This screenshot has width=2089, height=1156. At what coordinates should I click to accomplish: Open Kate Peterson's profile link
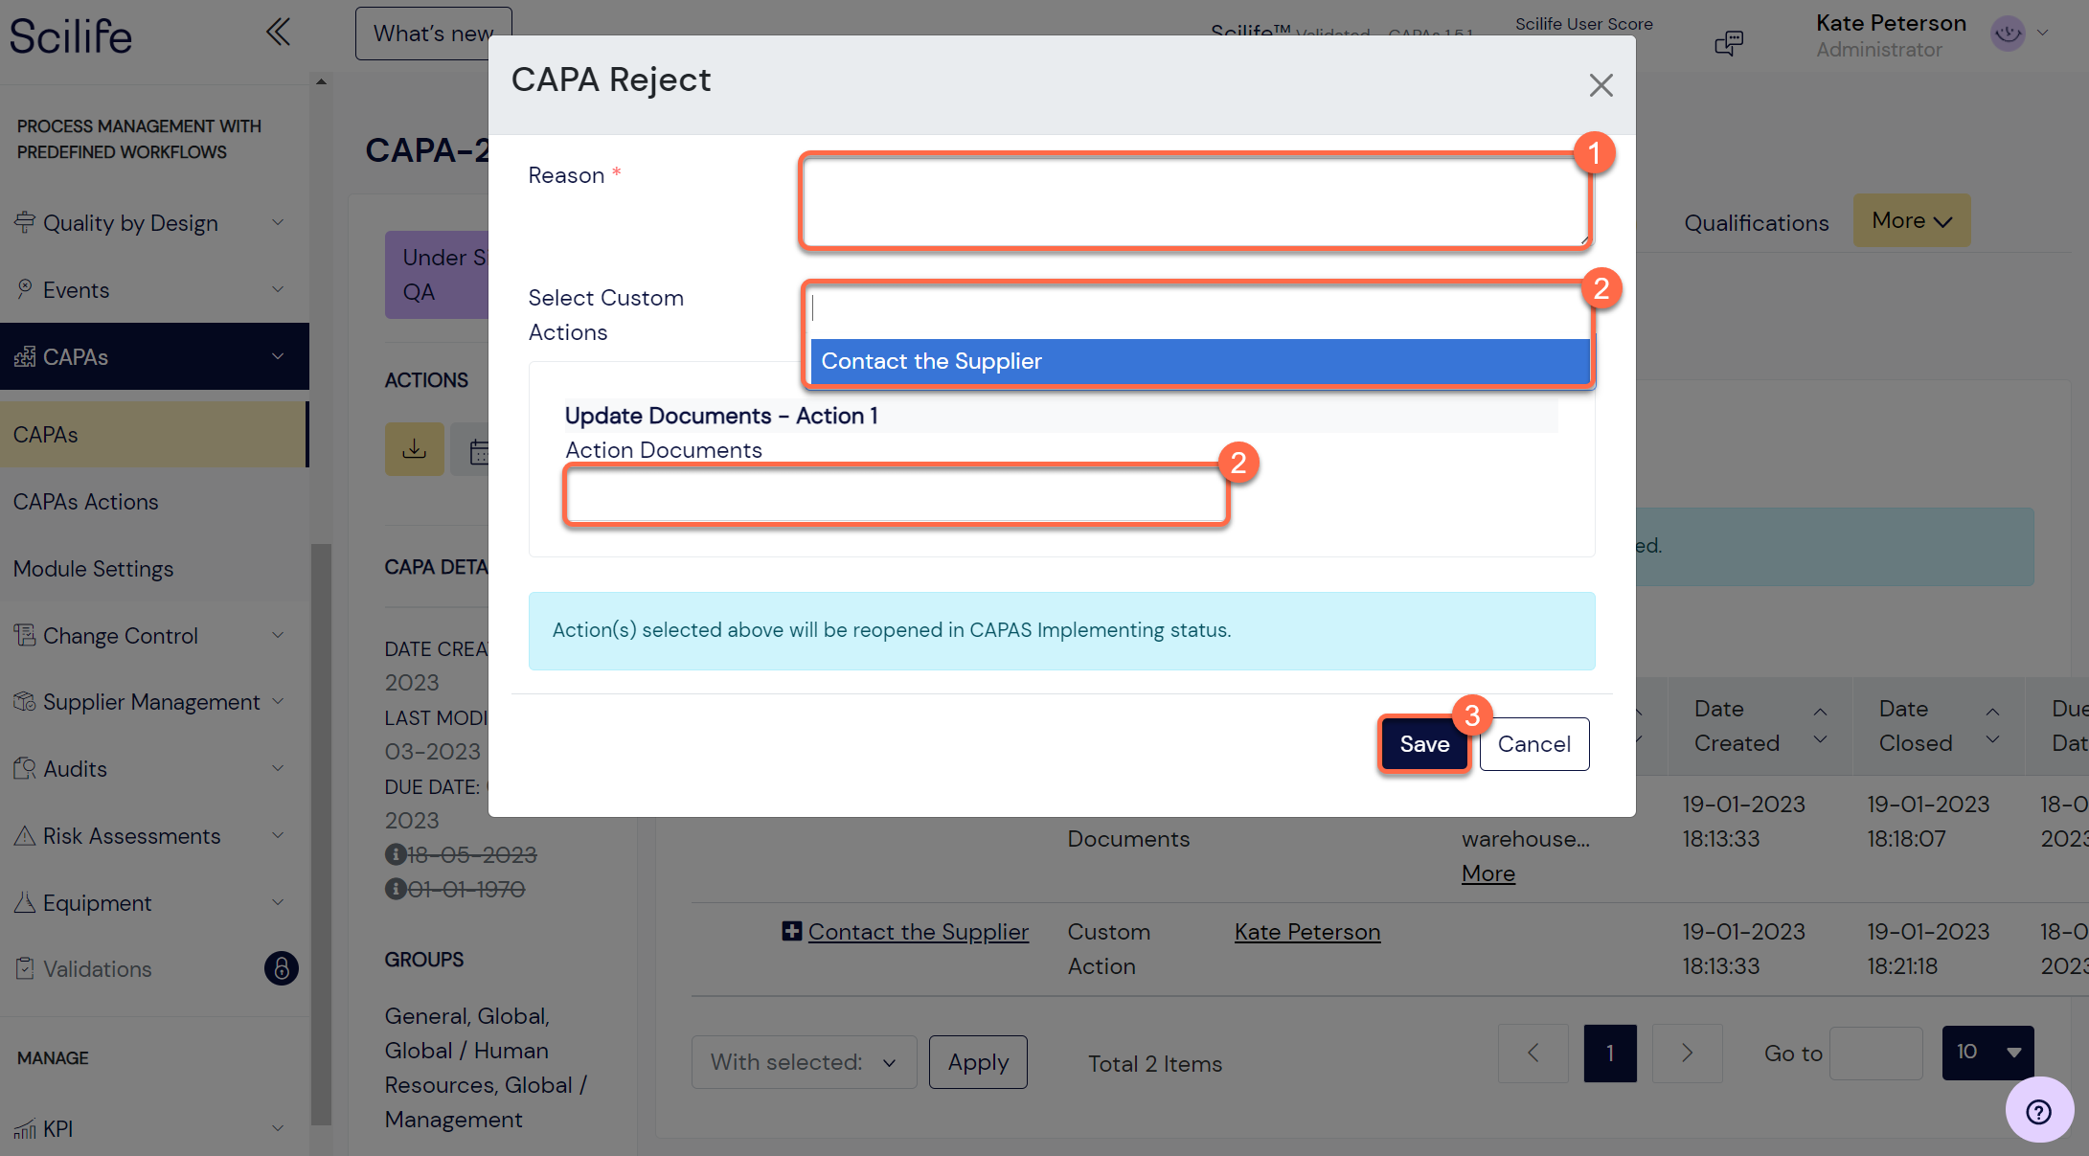point(1307,931)
